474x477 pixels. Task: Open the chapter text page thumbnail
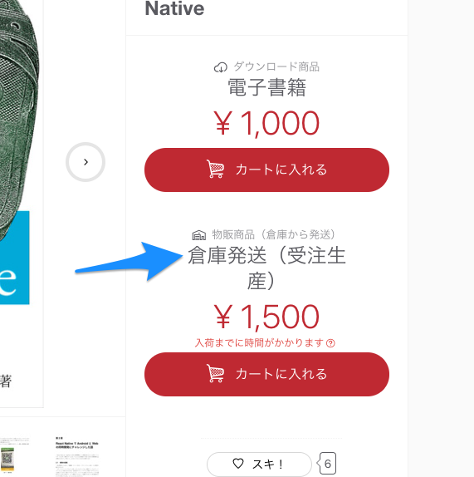pyautogui.click(x=77, y=456)
